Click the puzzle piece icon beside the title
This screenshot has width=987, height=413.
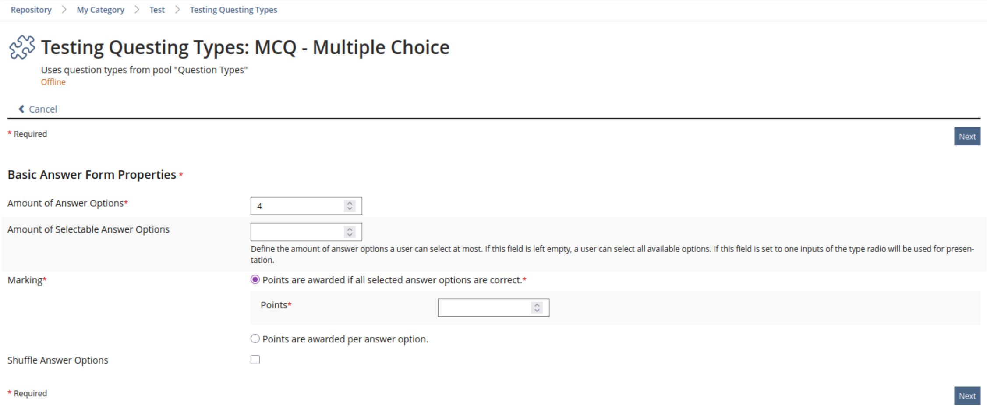coord(22,47)
